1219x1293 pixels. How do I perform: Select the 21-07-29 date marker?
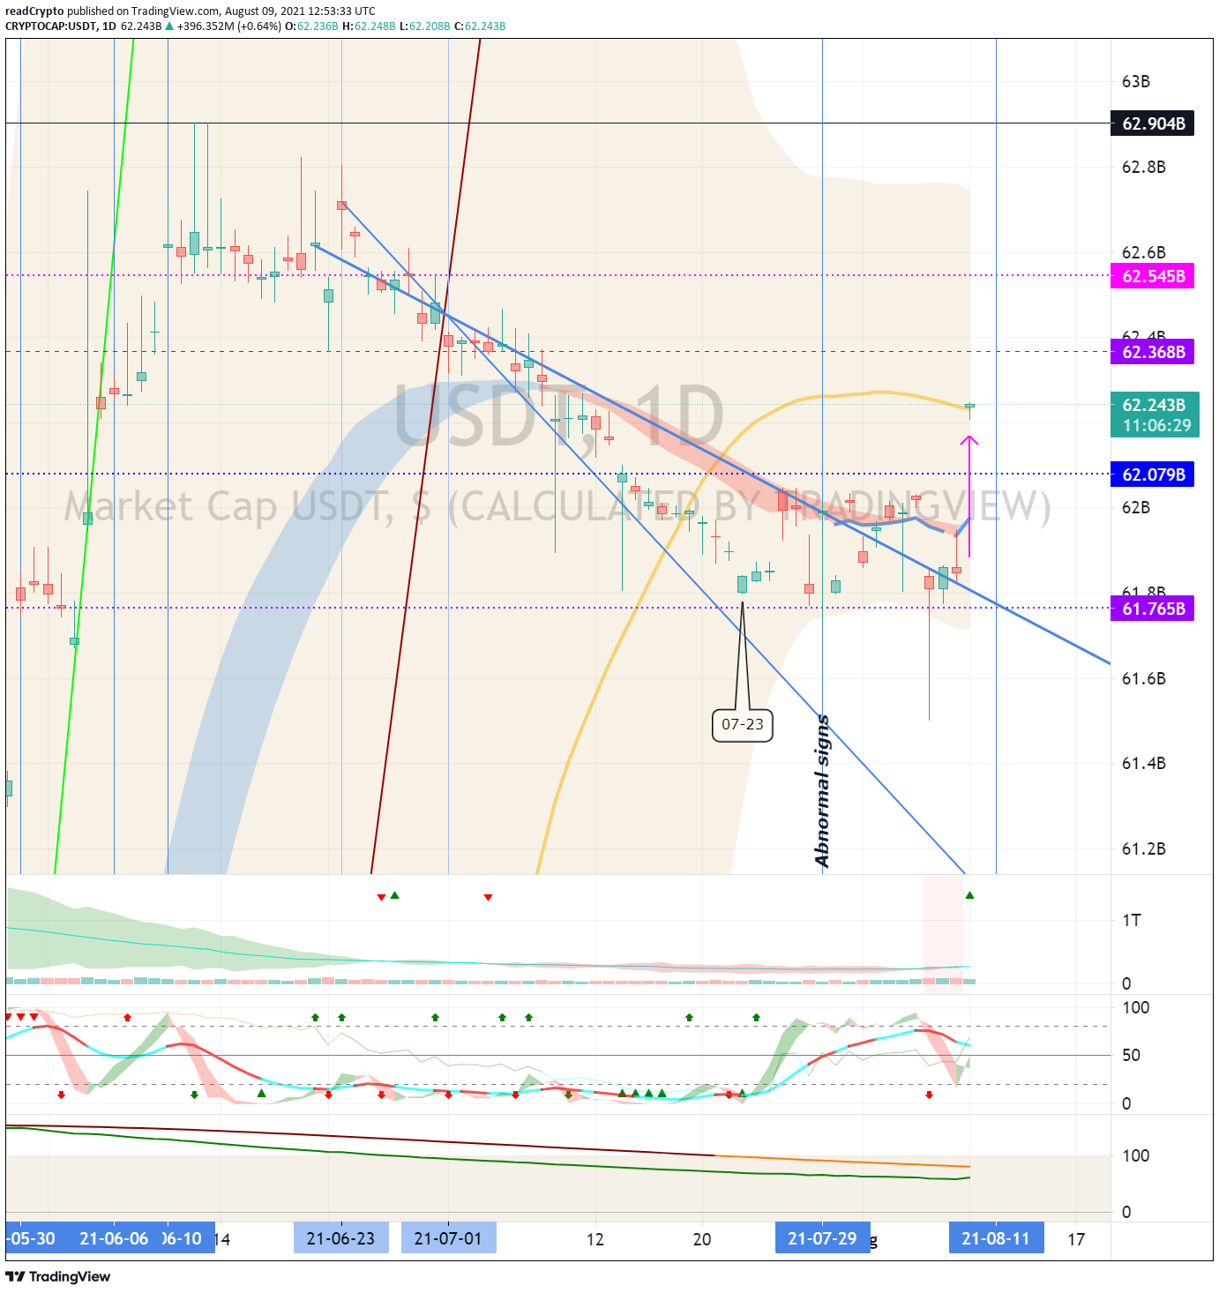822,1238
